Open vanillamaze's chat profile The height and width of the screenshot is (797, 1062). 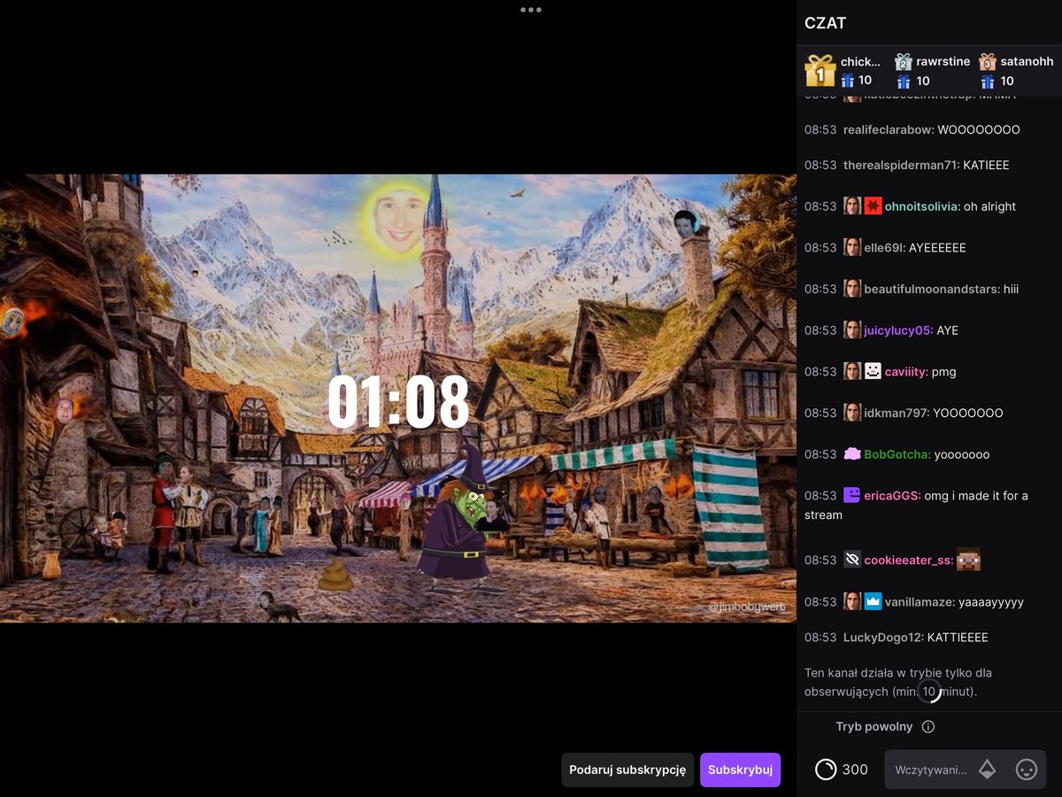(920, 602)
